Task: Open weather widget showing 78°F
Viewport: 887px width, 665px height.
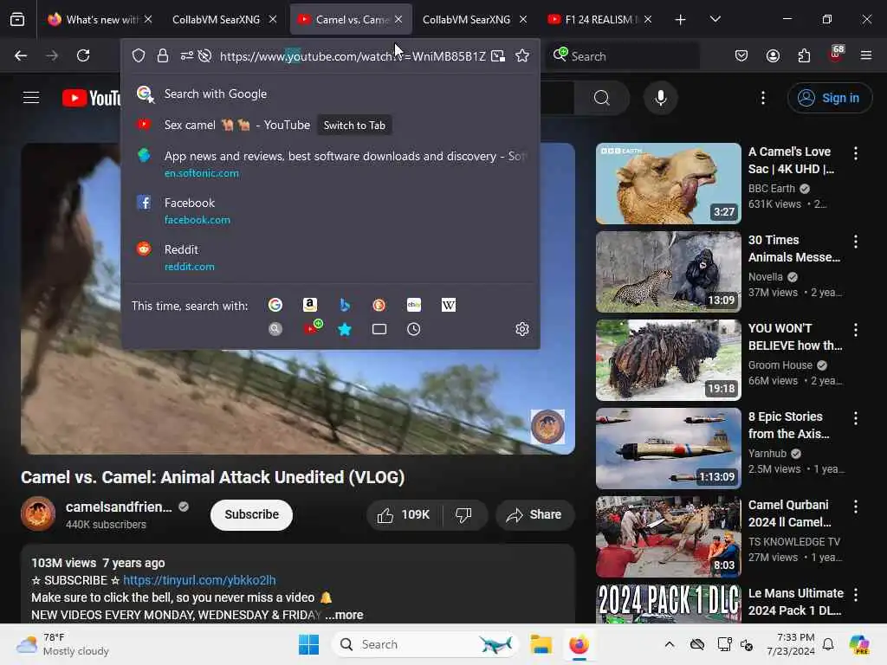Action: coord(63,644)
